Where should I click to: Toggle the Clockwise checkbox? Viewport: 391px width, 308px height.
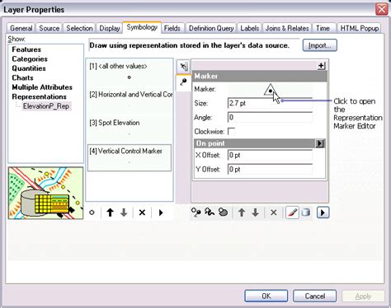click(x=232, y=132)
